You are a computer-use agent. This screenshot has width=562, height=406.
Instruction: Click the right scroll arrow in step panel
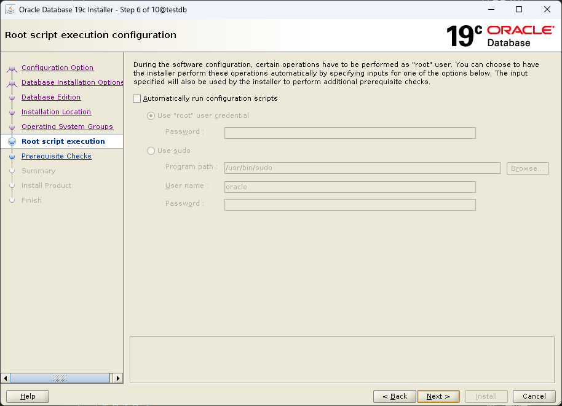click(x=118, y=378)
